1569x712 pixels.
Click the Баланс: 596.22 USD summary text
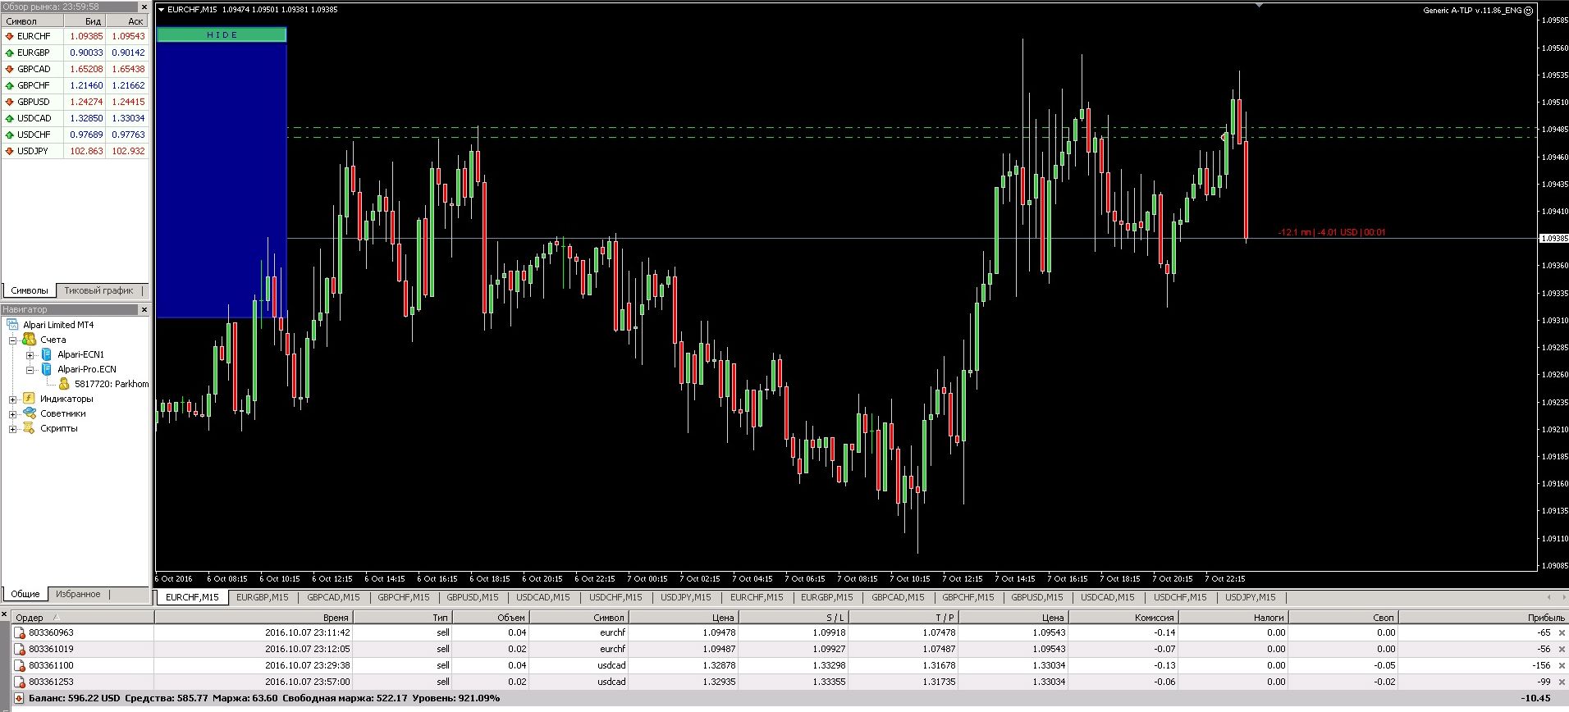pyautogui.click(x=74, y=699)
